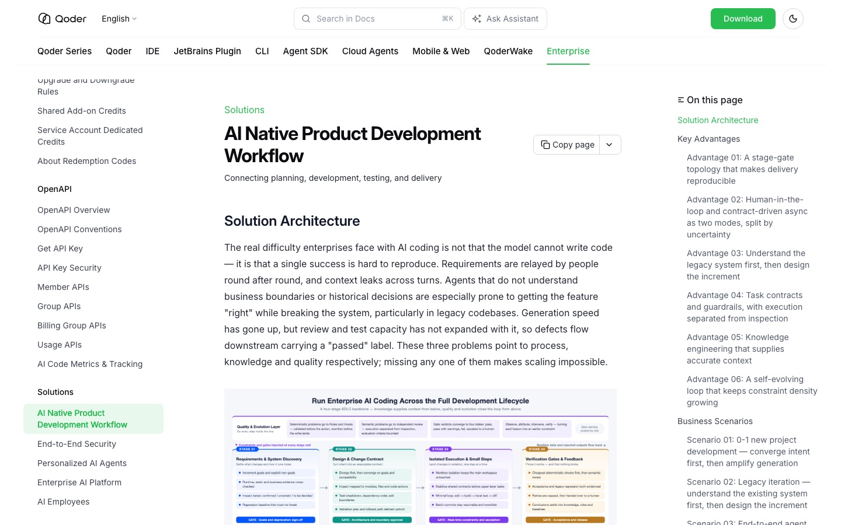Open the lifecycle architecture diagram image
This screenshot has width=841, height=525.
coord(420,457)
